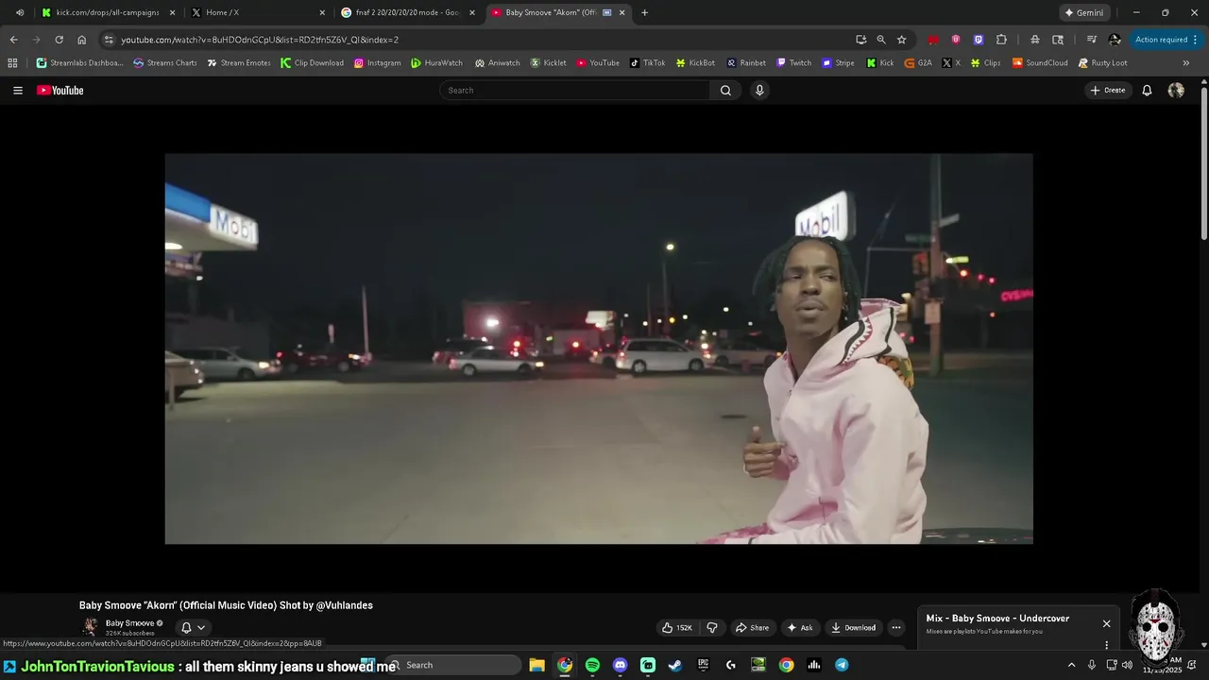Open Spotify from the taskbar
Image resolution: width=1209 pixels, height=680 pixels.
pyautogui.click(x=592, y=665)
